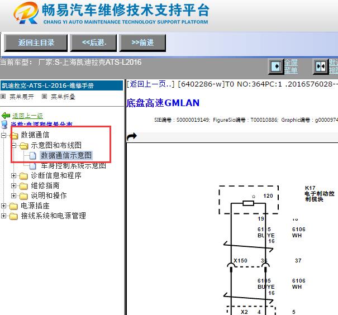Click the 菜单折叠 icon
The image size is (338, 315).
(x=44, y=96)
